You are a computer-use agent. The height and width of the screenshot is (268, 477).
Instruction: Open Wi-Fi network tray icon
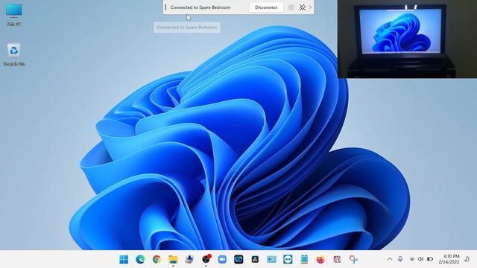[x=412, y=259]
